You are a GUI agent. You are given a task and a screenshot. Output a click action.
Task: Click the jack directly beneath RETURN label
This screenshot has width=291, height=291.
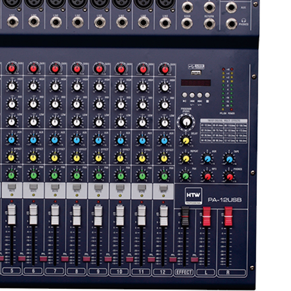point(210,24)
